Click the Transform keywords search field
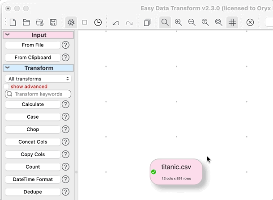This screenshot has height=200, width=273. pyautogui.click(x=38, y=94)
